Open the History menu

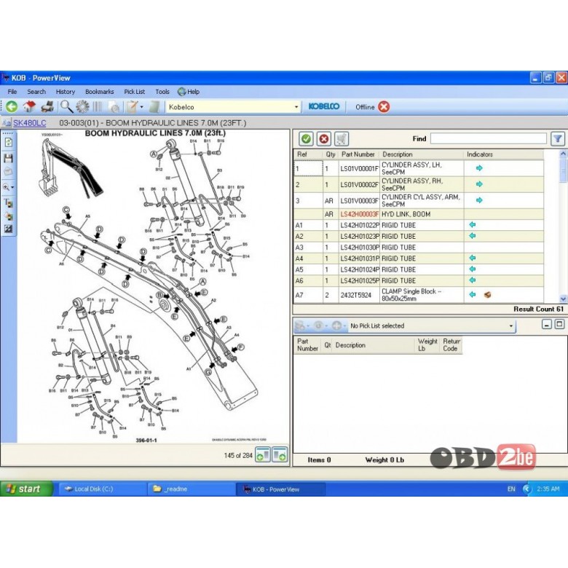[66, 92]
